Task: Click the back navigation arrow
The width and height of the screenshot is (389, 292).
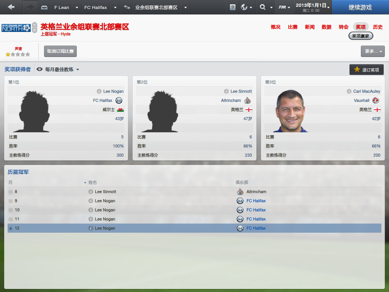Action: pyautogui.click(x=11, y=7)
